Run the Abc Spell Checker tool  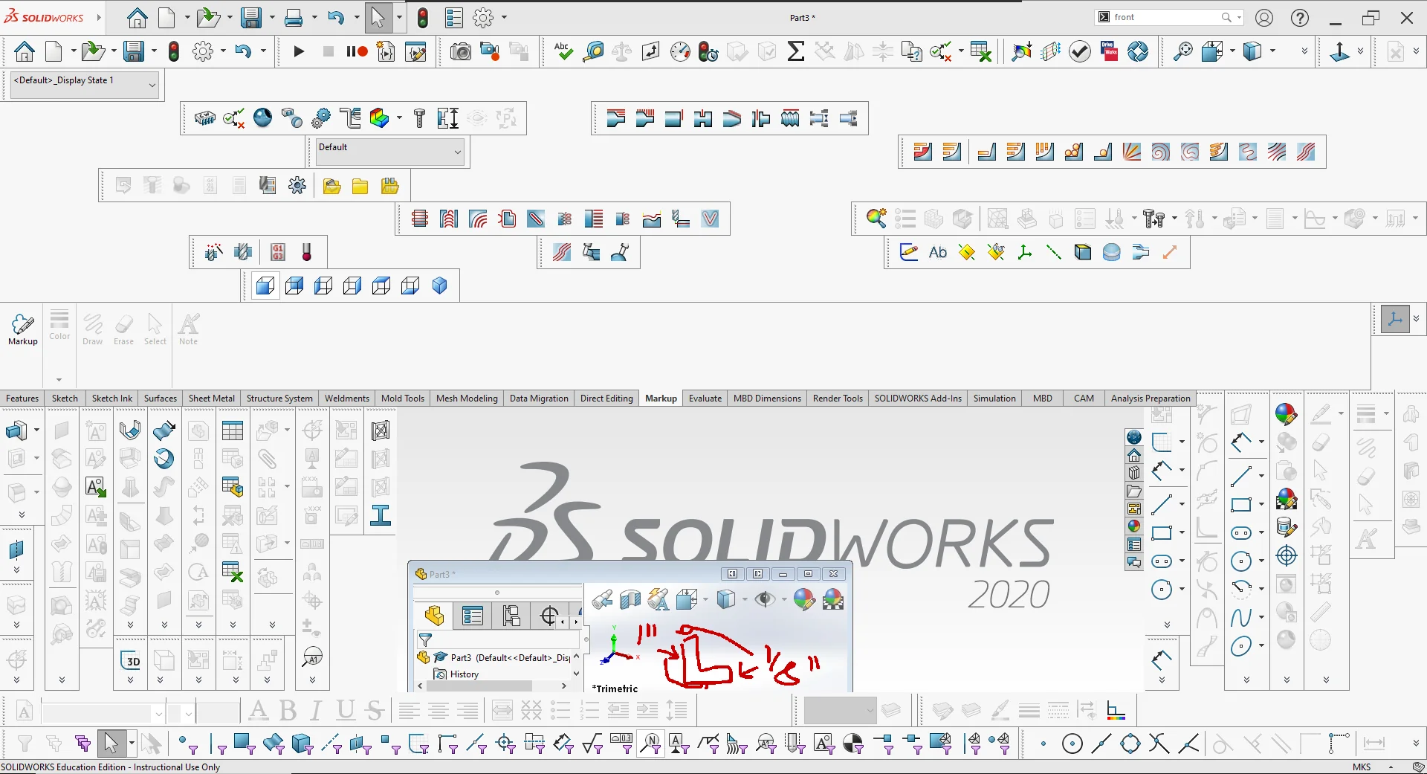[563, 51]
